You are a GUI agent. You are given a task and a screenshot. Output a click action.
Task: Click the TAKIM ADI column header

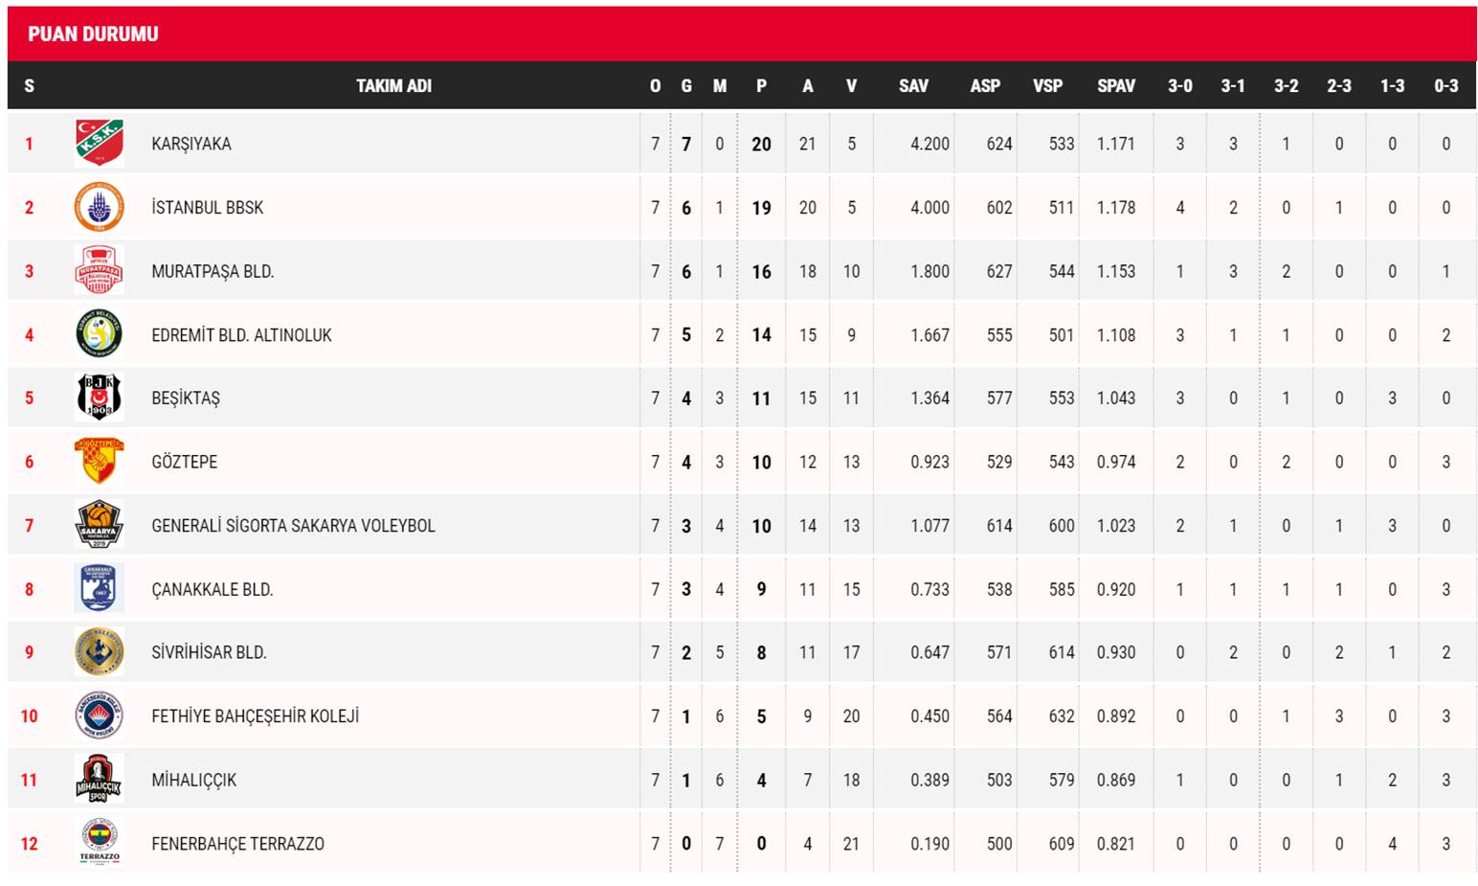[x=393, y=86]
